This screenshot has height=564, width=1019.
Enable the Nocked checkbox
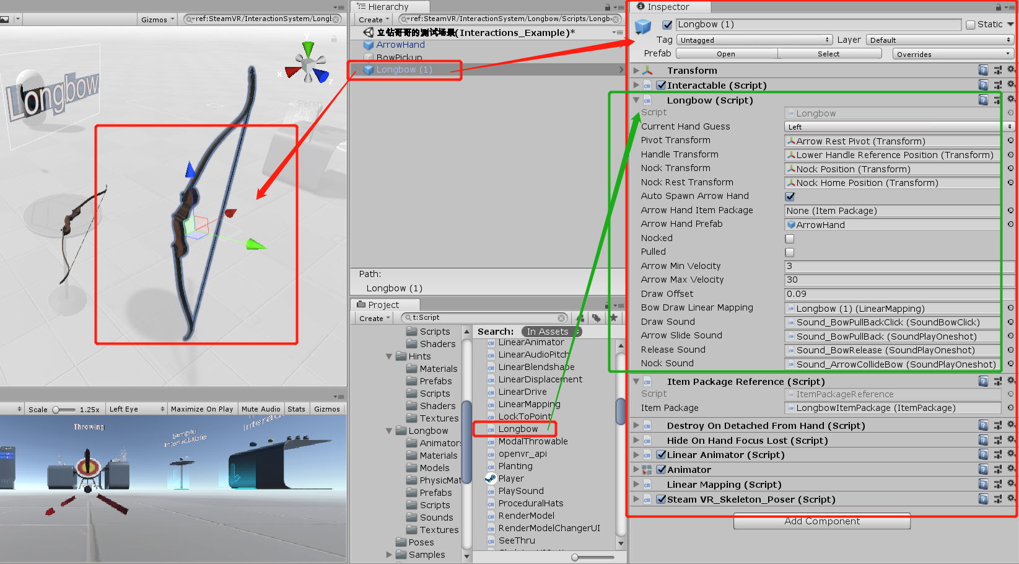coord(790,238)
